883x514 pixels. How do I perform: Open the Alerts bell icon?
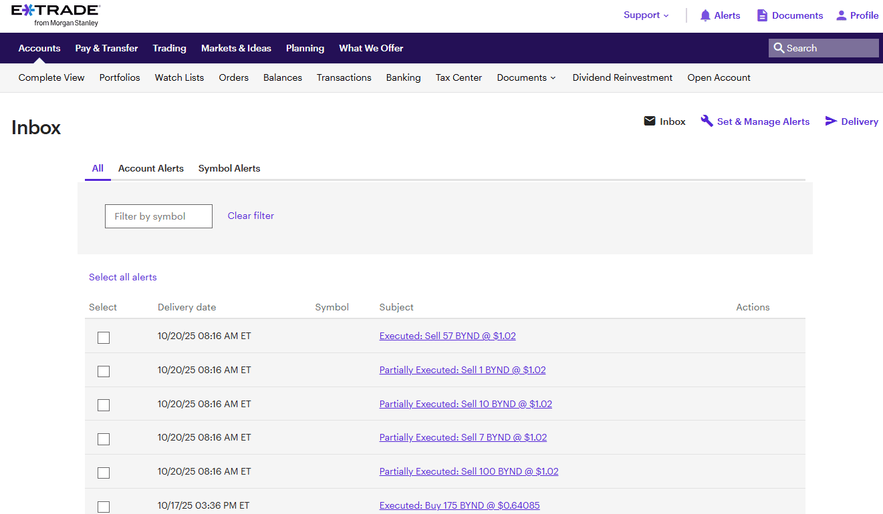[x=705, y=15]
